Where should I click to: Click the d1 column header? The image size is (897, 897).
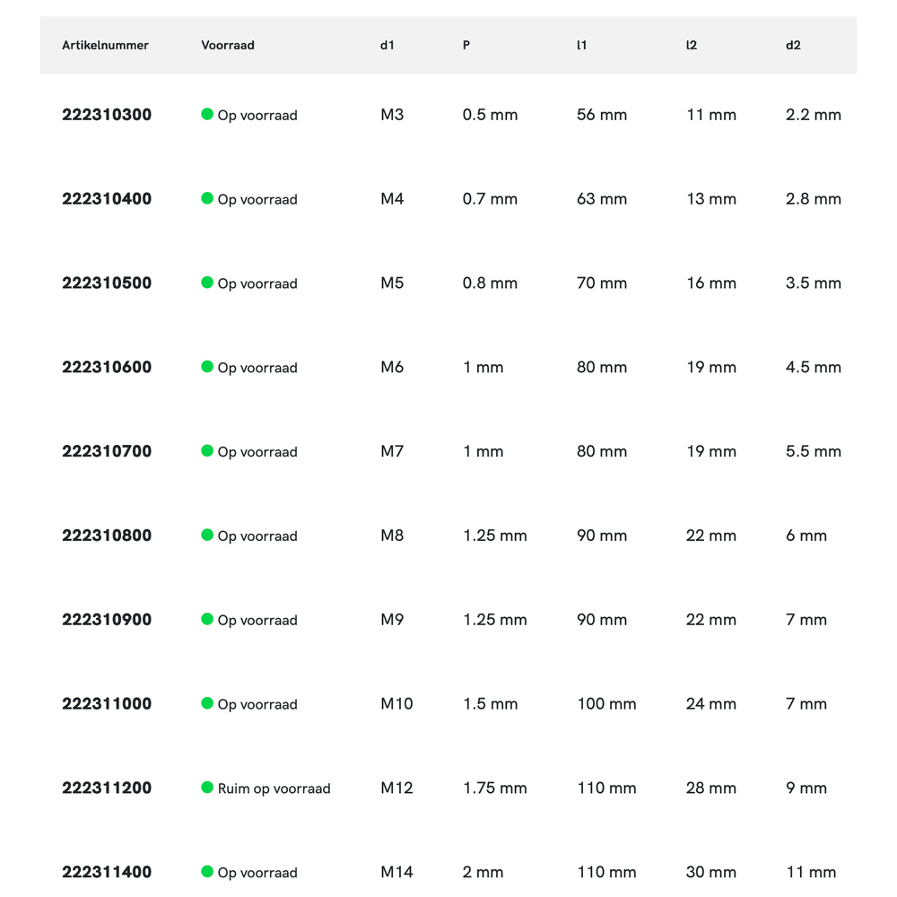point(388,45)
